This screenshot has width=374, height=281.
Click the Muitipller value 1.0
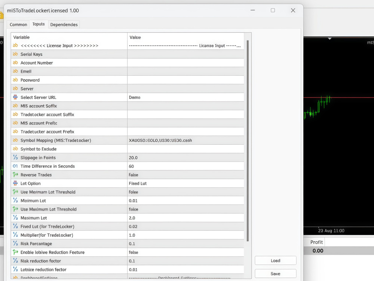tap(132, 235)
